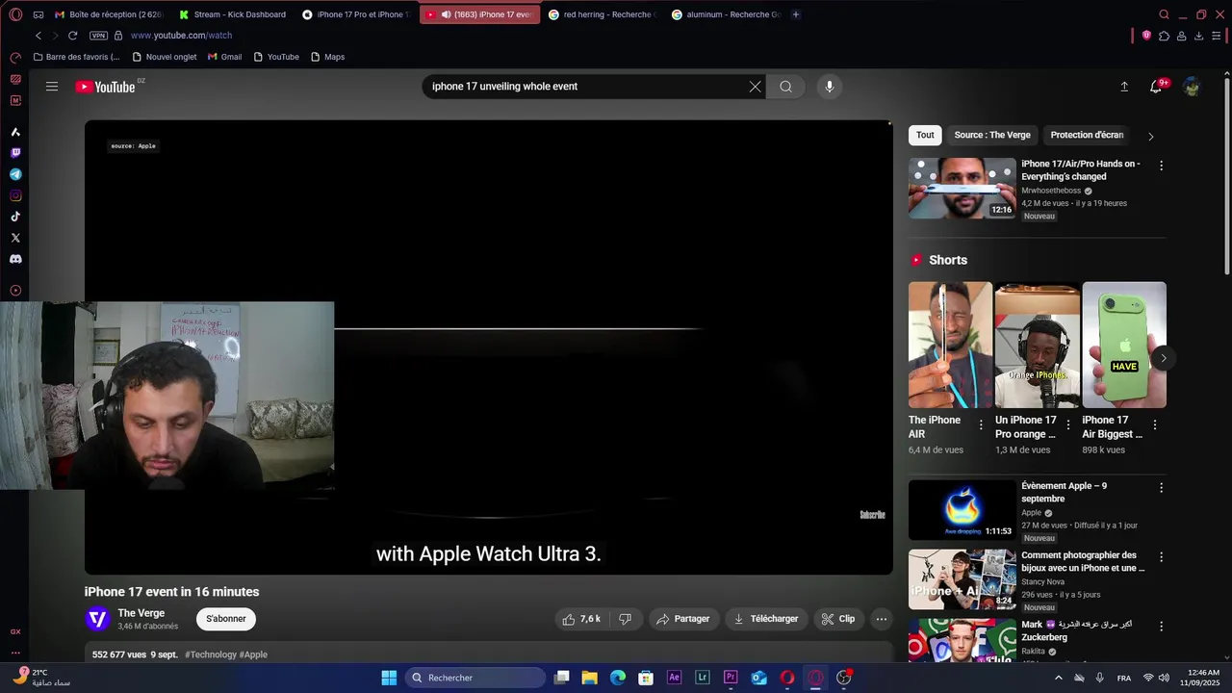Click the #Apple hashtag

click(253, 654)
